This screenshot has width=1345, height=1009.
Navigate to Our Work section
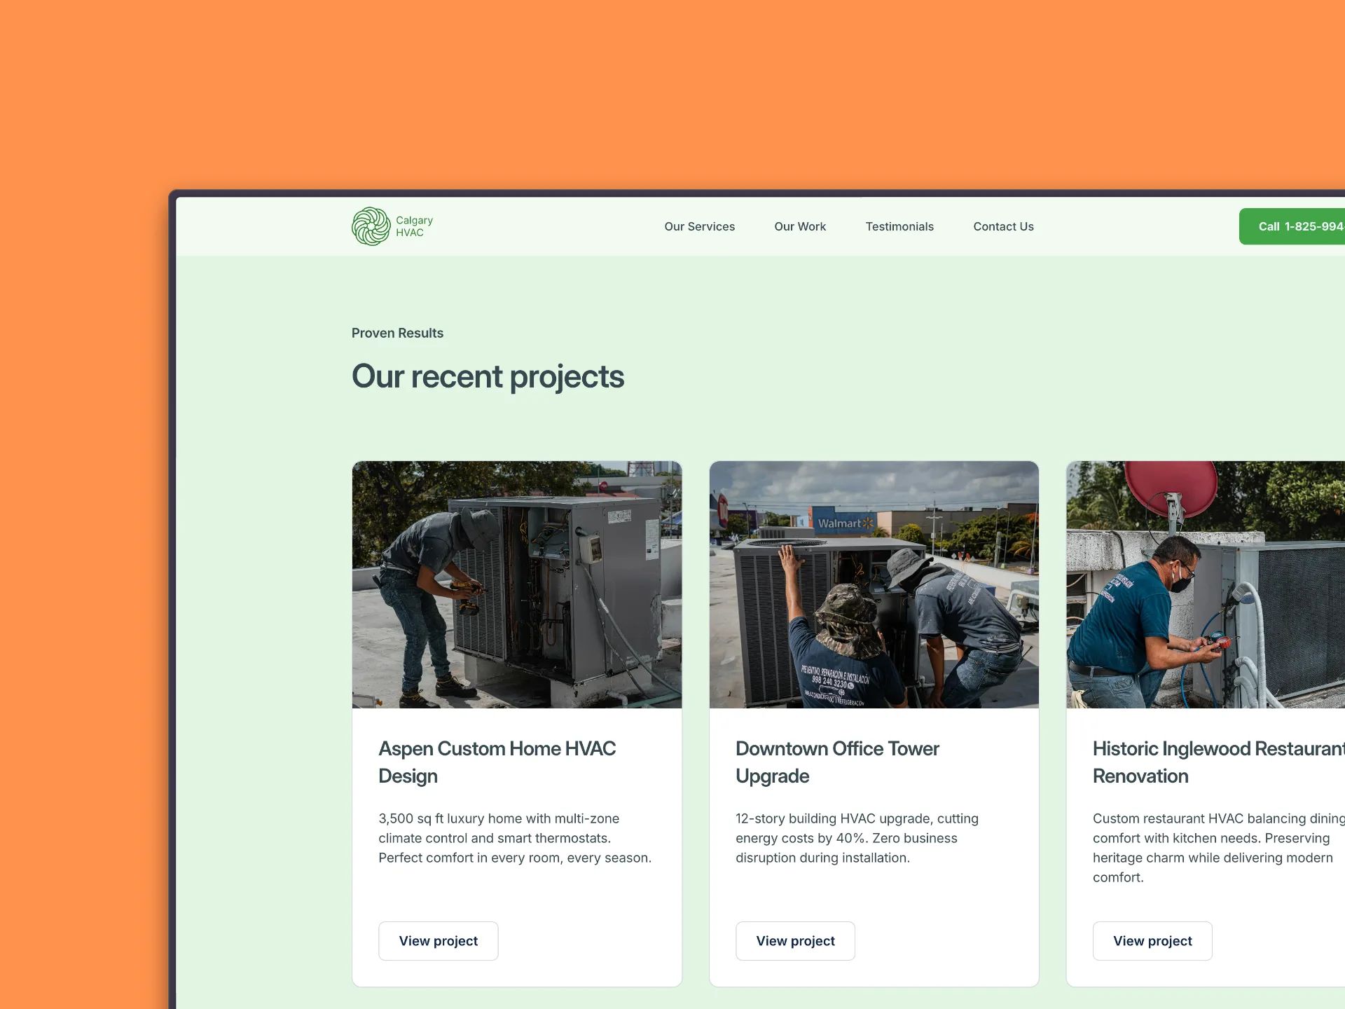click(x=799, y=226)
